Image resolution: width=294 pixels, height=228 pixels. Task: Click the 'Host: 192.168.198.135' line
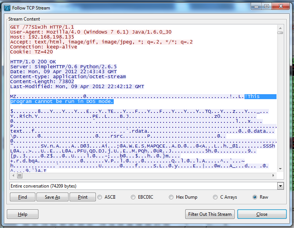[x=42, y=37]
